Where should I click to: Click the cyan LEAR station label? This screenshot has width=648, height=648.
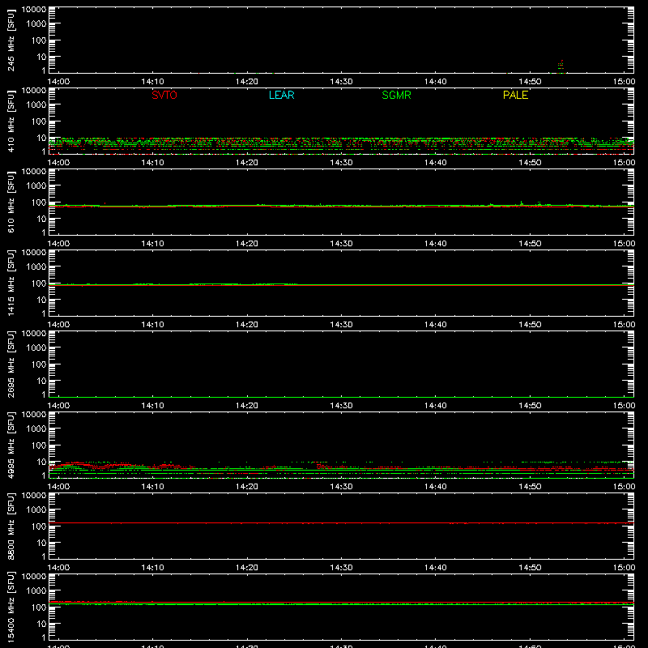[281, 95]
